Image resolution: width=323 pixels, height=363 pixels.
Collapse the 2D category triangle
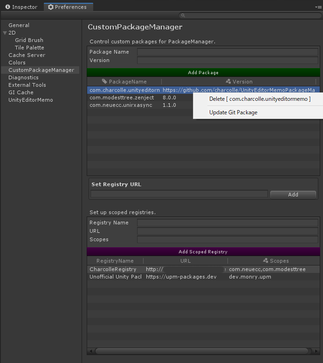coord(5,33)
